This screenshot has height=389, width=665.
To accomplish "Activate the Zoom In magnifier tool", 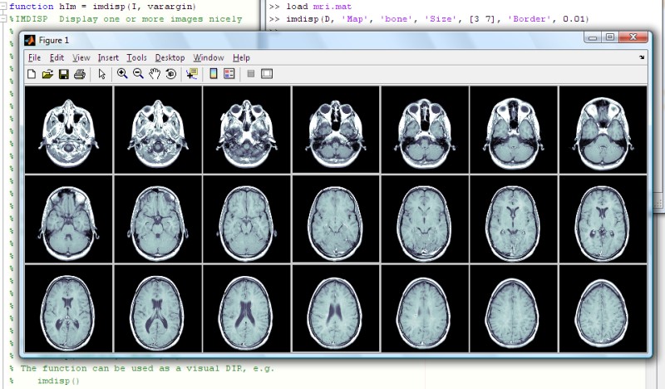I will pyautogui.click(x=122, y=74).
